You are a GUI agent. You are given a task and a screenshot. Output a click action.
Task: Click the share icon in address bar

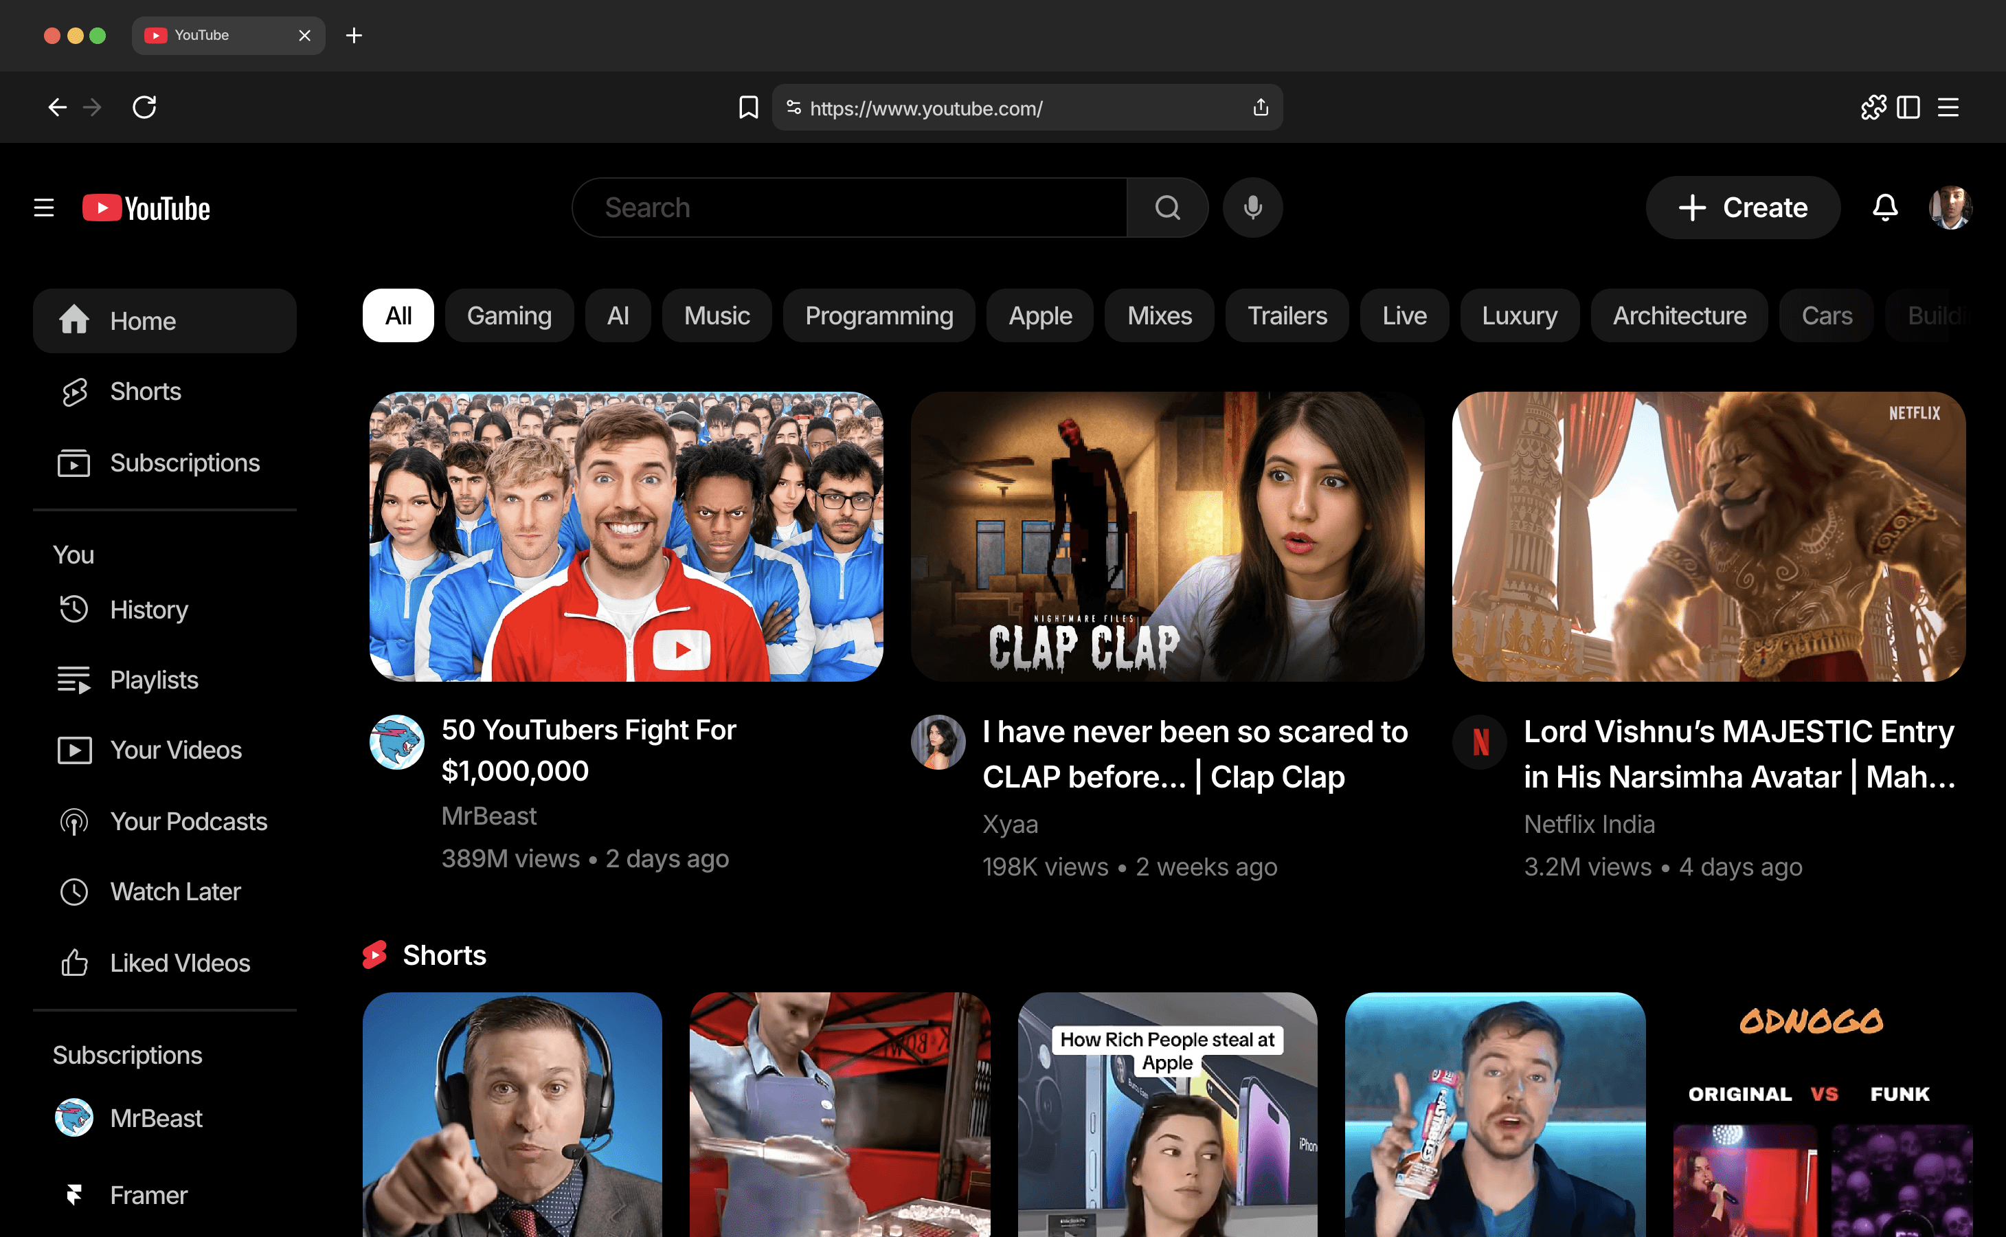(x=1260, y=107)
